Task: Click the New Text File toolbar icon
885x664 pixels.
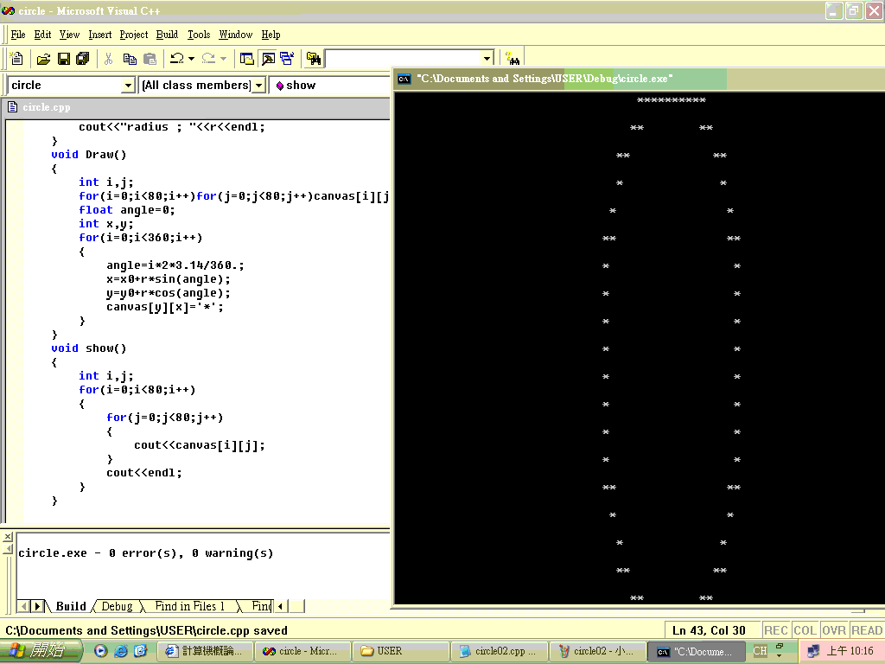Action: 16,59
